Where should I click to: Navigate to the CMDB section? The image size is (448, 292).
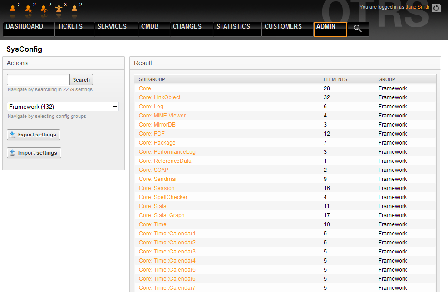pyautogui.click(x=149, y=26)
